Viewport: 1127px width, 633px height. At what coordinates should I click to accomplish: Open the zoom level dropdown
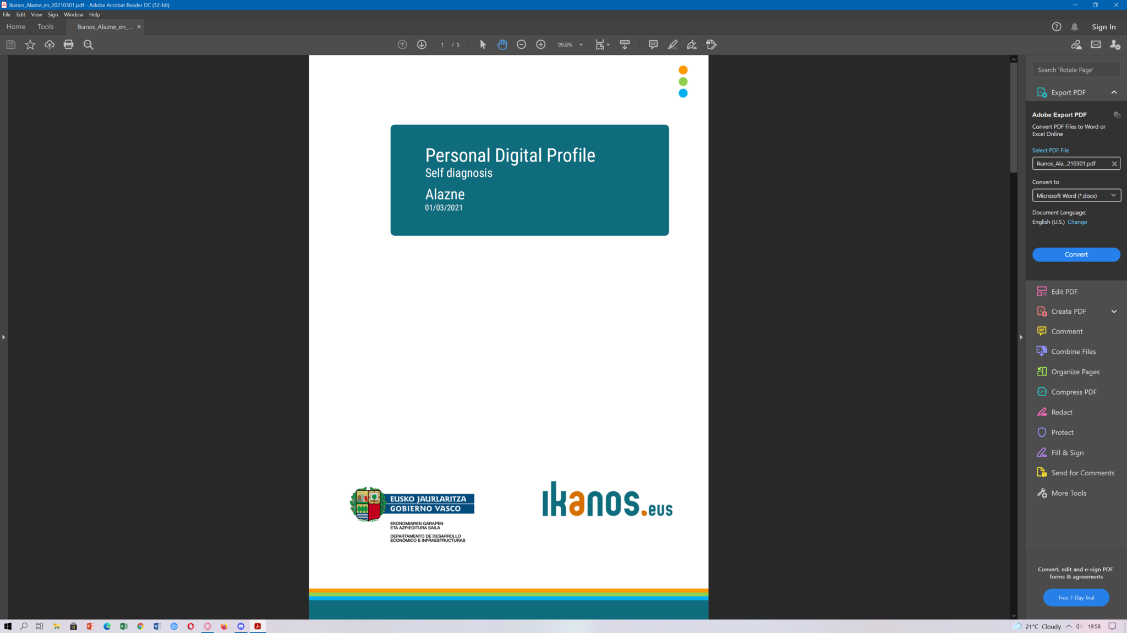pos(581,45)
